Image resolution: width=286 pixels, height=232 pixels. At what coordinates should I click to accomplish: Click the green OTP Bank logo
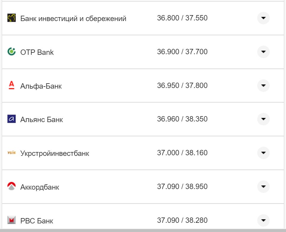pyautogui.click(x=11, y=52)
